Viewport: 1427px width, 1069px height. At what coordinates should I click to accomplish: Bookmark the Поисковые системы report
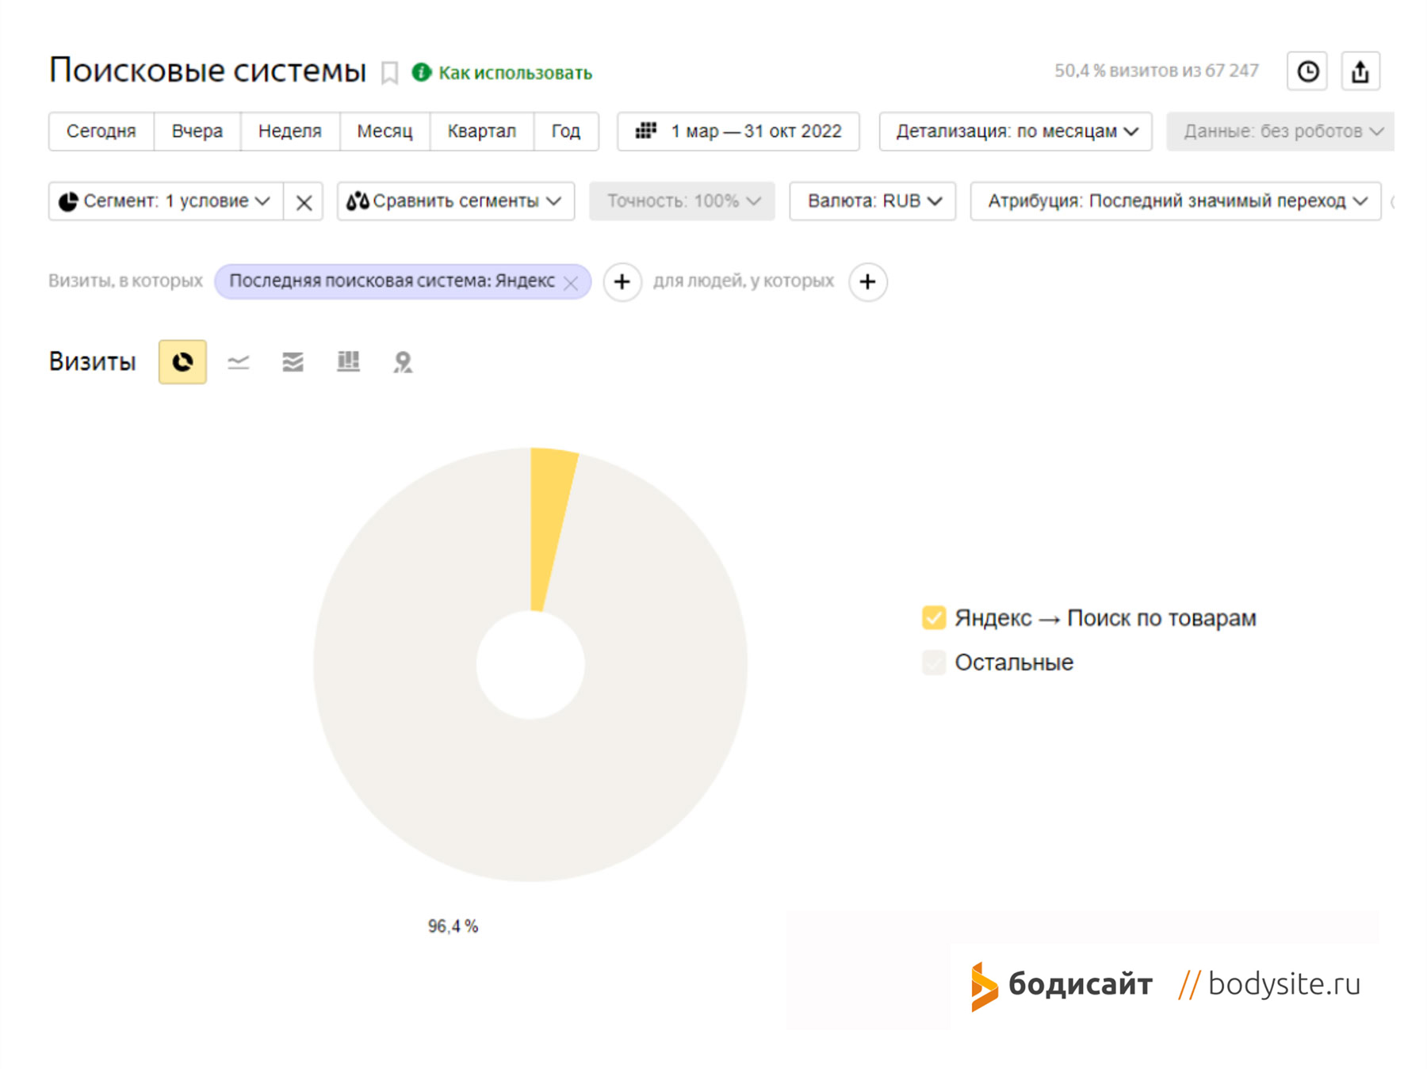[389, 73]
